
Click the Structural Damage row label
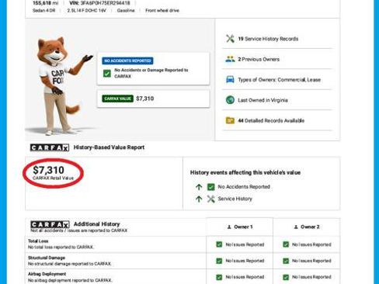[x=47, y=258]
